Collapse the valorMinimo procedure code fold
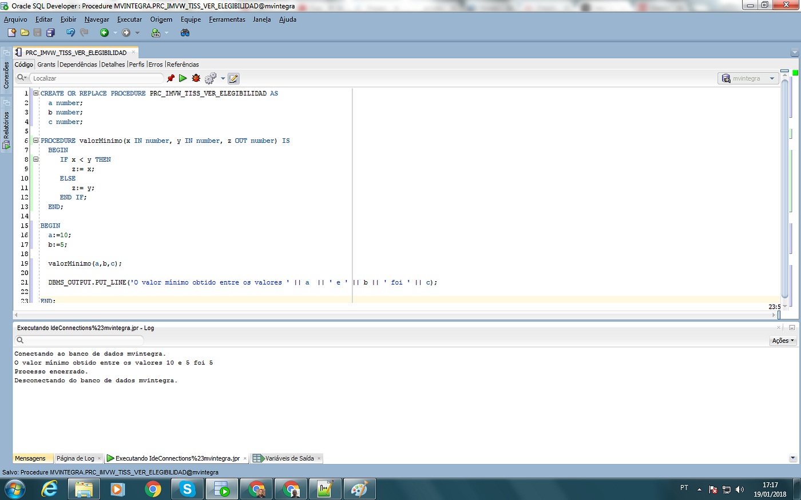801x500 pixels. tap(35, 140)
